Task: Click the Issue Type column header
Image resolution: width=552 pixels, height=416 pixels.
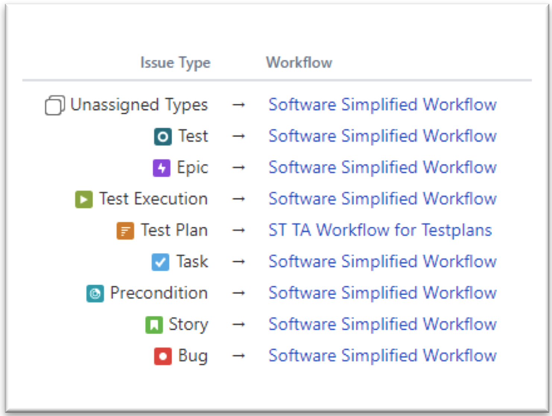Action: tap(175, 63)
